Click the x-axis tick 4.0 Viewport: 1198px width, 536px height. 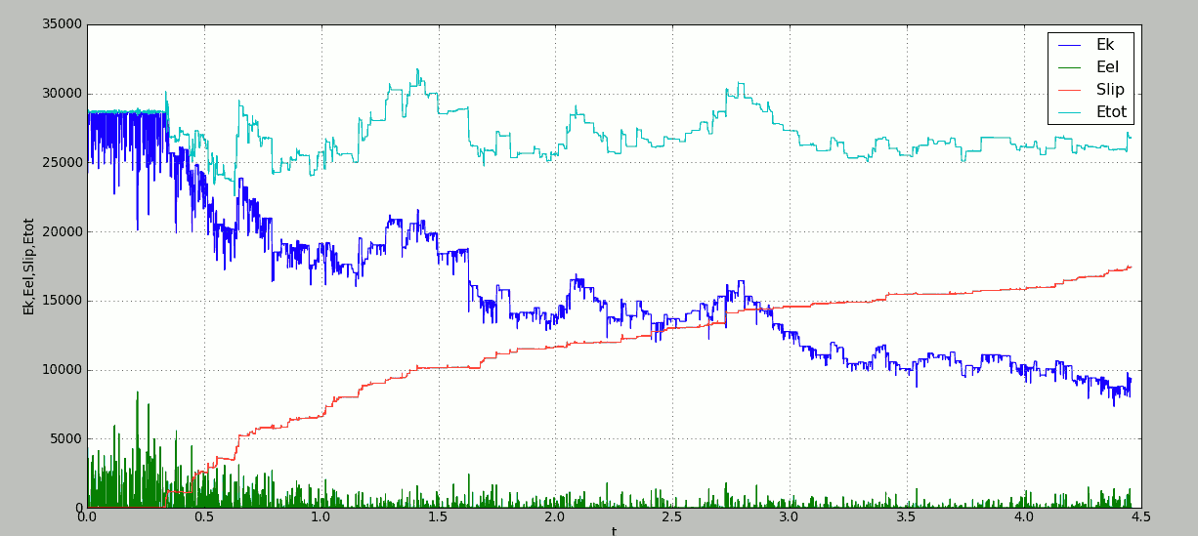[x=1023, y=517]
